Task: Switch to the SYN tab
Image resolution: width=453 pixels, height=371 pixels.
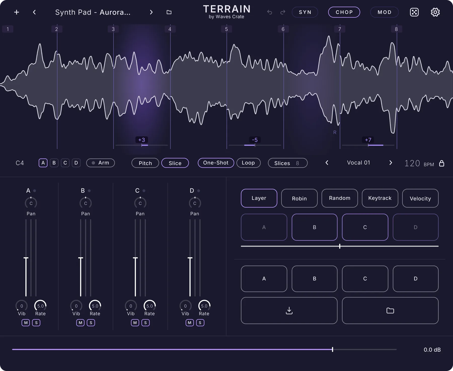Action: pyautogui.click(x=305, y=12)
